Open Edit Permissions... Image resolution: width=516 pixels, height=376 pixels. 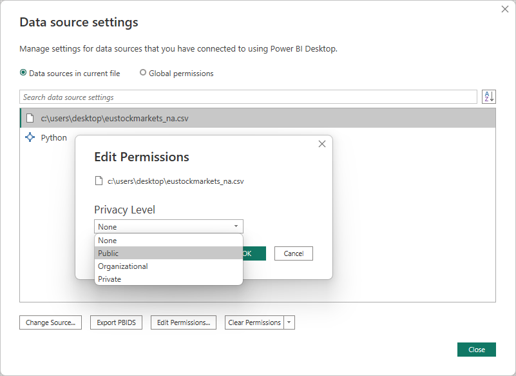click(184, 322)
